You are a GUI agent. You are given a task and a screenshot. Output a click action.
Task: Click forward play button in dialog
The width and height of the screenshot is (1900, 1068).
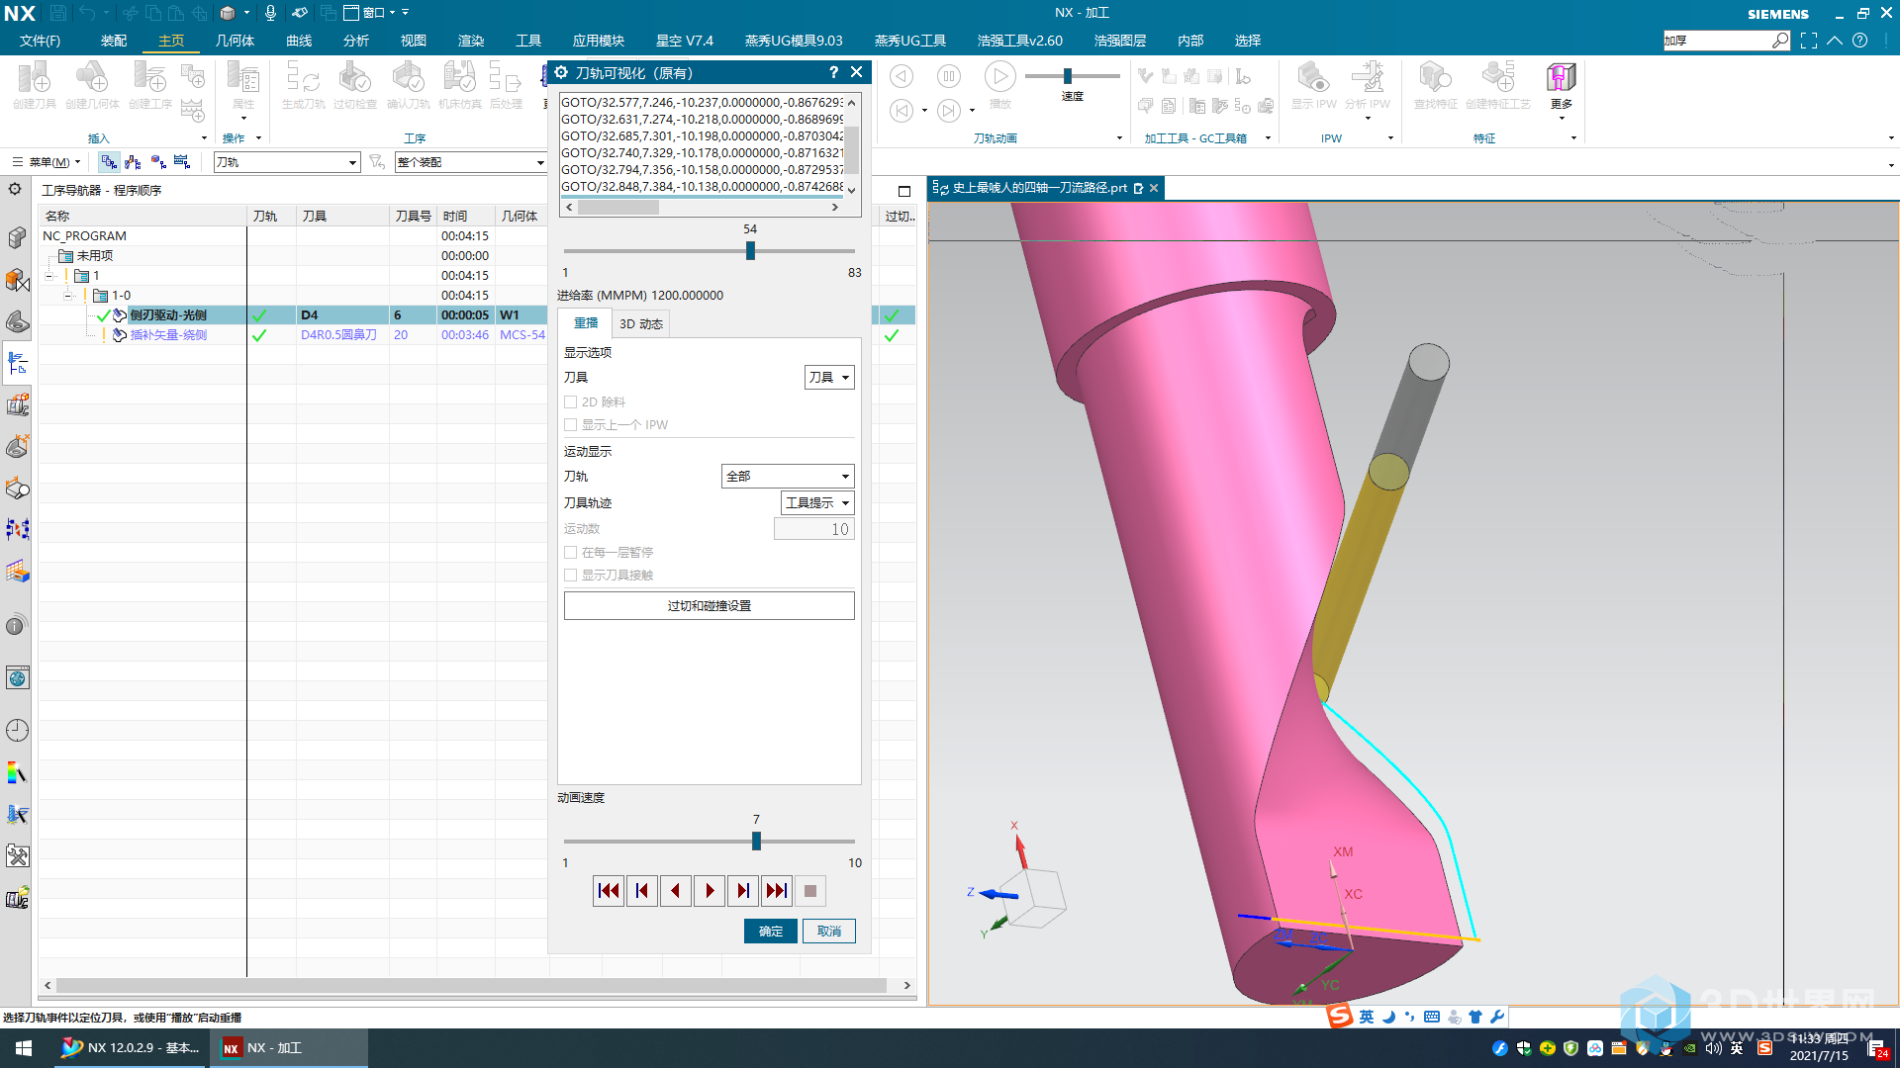coord(710,891)
